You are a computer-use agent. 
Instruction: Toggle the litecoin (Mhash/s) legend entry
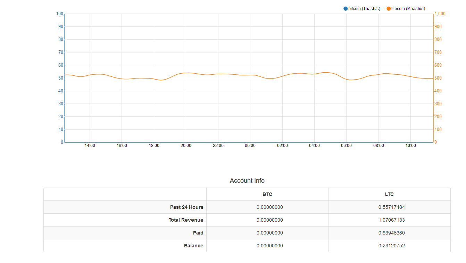(x=406, y=9)
